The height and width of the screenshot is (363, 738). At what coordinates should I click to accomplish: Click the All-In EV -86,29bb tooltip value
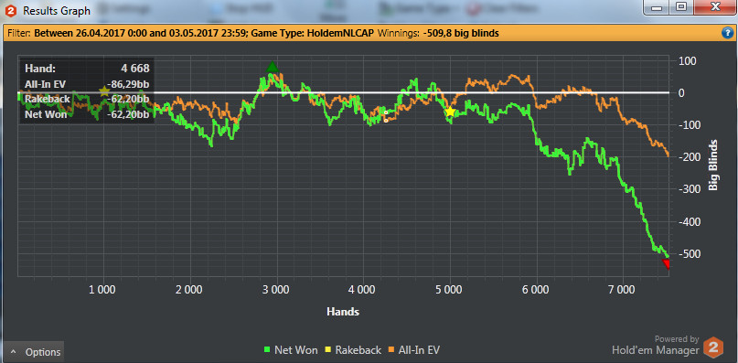[x=129, y=84]
